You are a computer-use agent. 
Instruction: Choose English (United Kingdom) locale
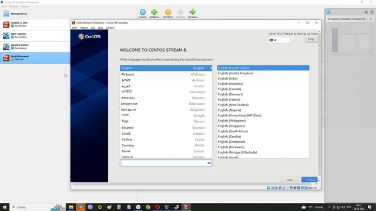[x=263, y=73]
